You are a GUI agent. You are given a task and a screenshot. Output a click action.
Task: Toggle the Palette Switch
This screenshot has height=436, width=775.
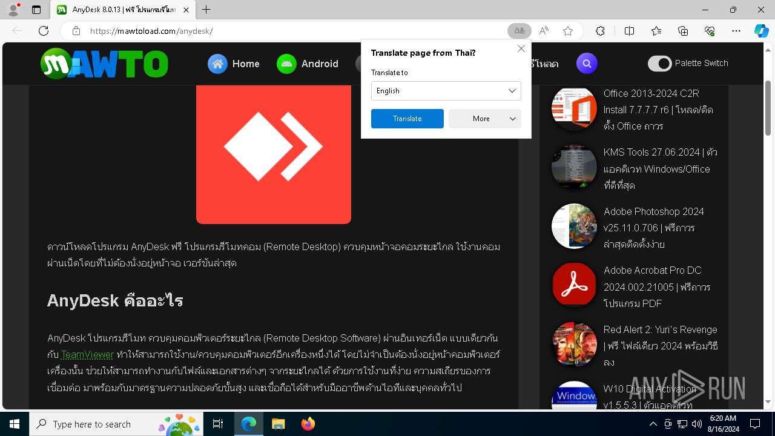(x=659, y=63)
